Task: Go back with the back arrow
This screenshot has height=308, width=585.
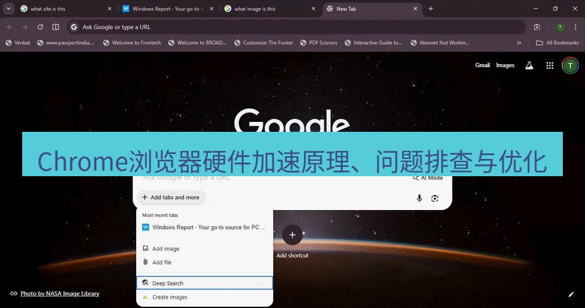Action: coord(10,27)
